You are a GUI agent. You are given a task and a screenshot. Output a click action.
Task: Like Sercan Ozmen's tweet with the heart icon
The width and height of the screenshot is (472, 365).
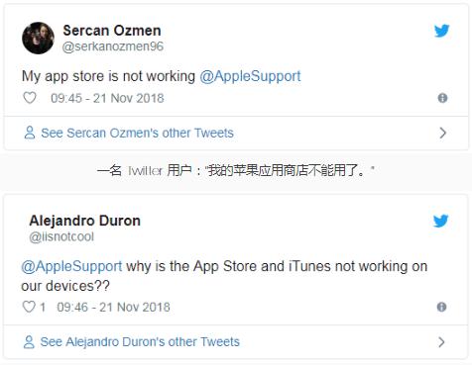tap(30, 98)
